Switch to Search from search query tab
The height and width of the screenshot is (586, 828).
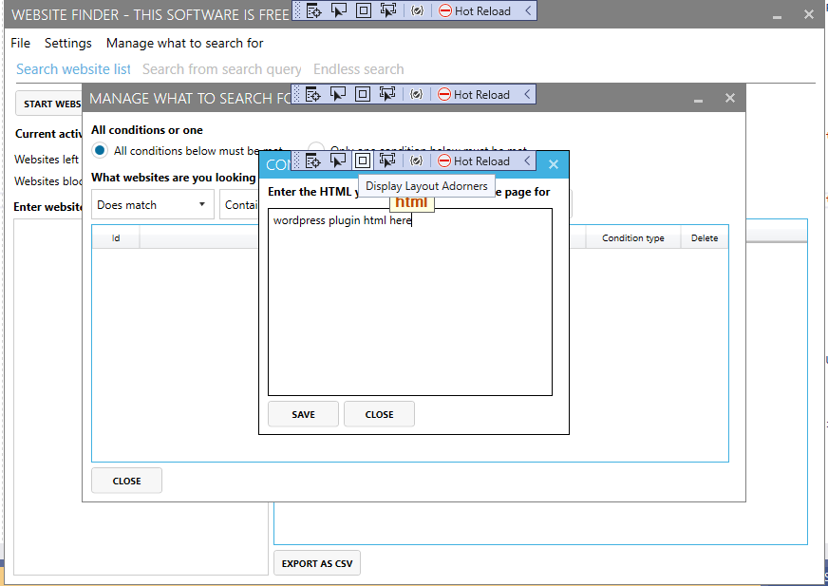coord(222,69)
